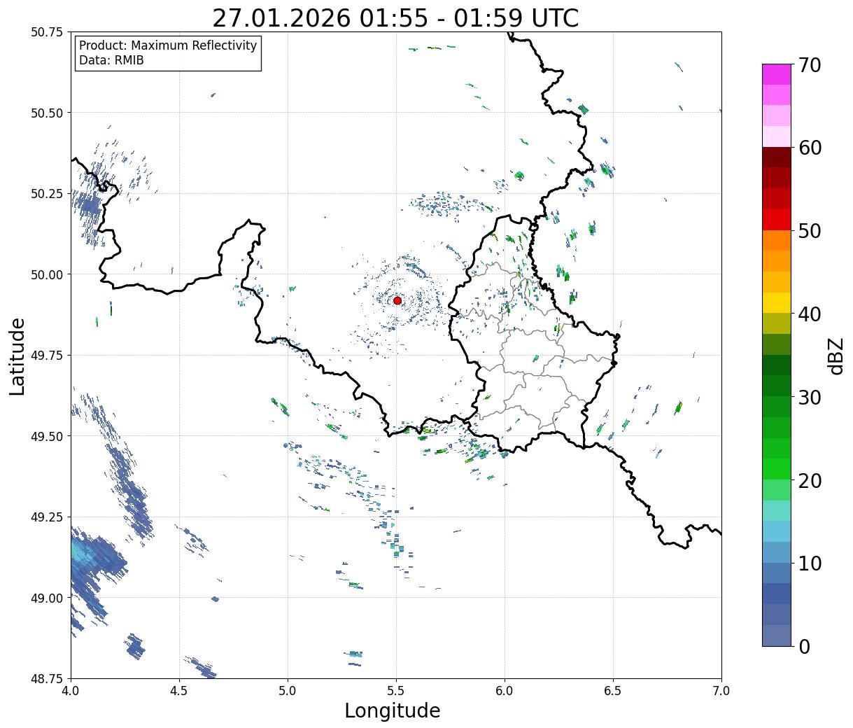Click the longitude tick label 6.0

(x=505, y=690)
